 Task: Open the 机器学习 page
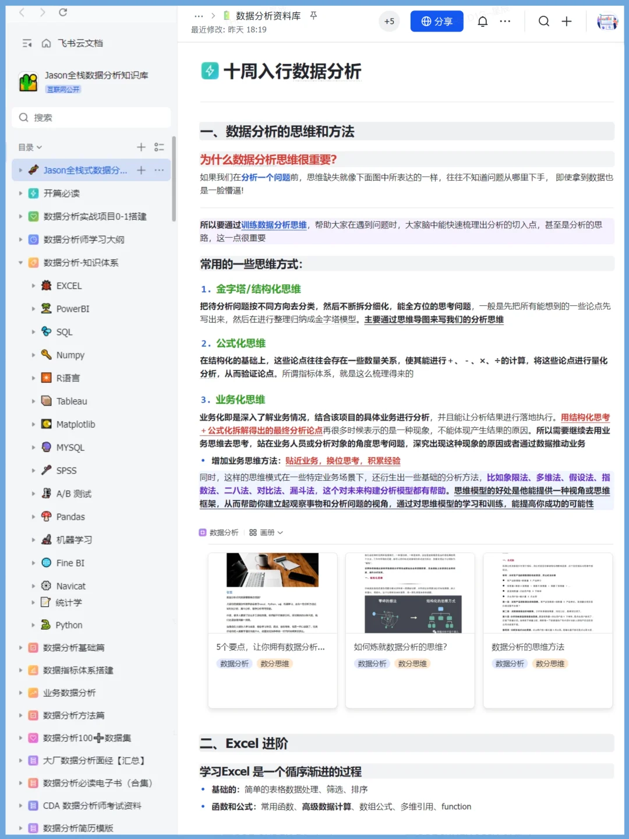coord(74,540)
